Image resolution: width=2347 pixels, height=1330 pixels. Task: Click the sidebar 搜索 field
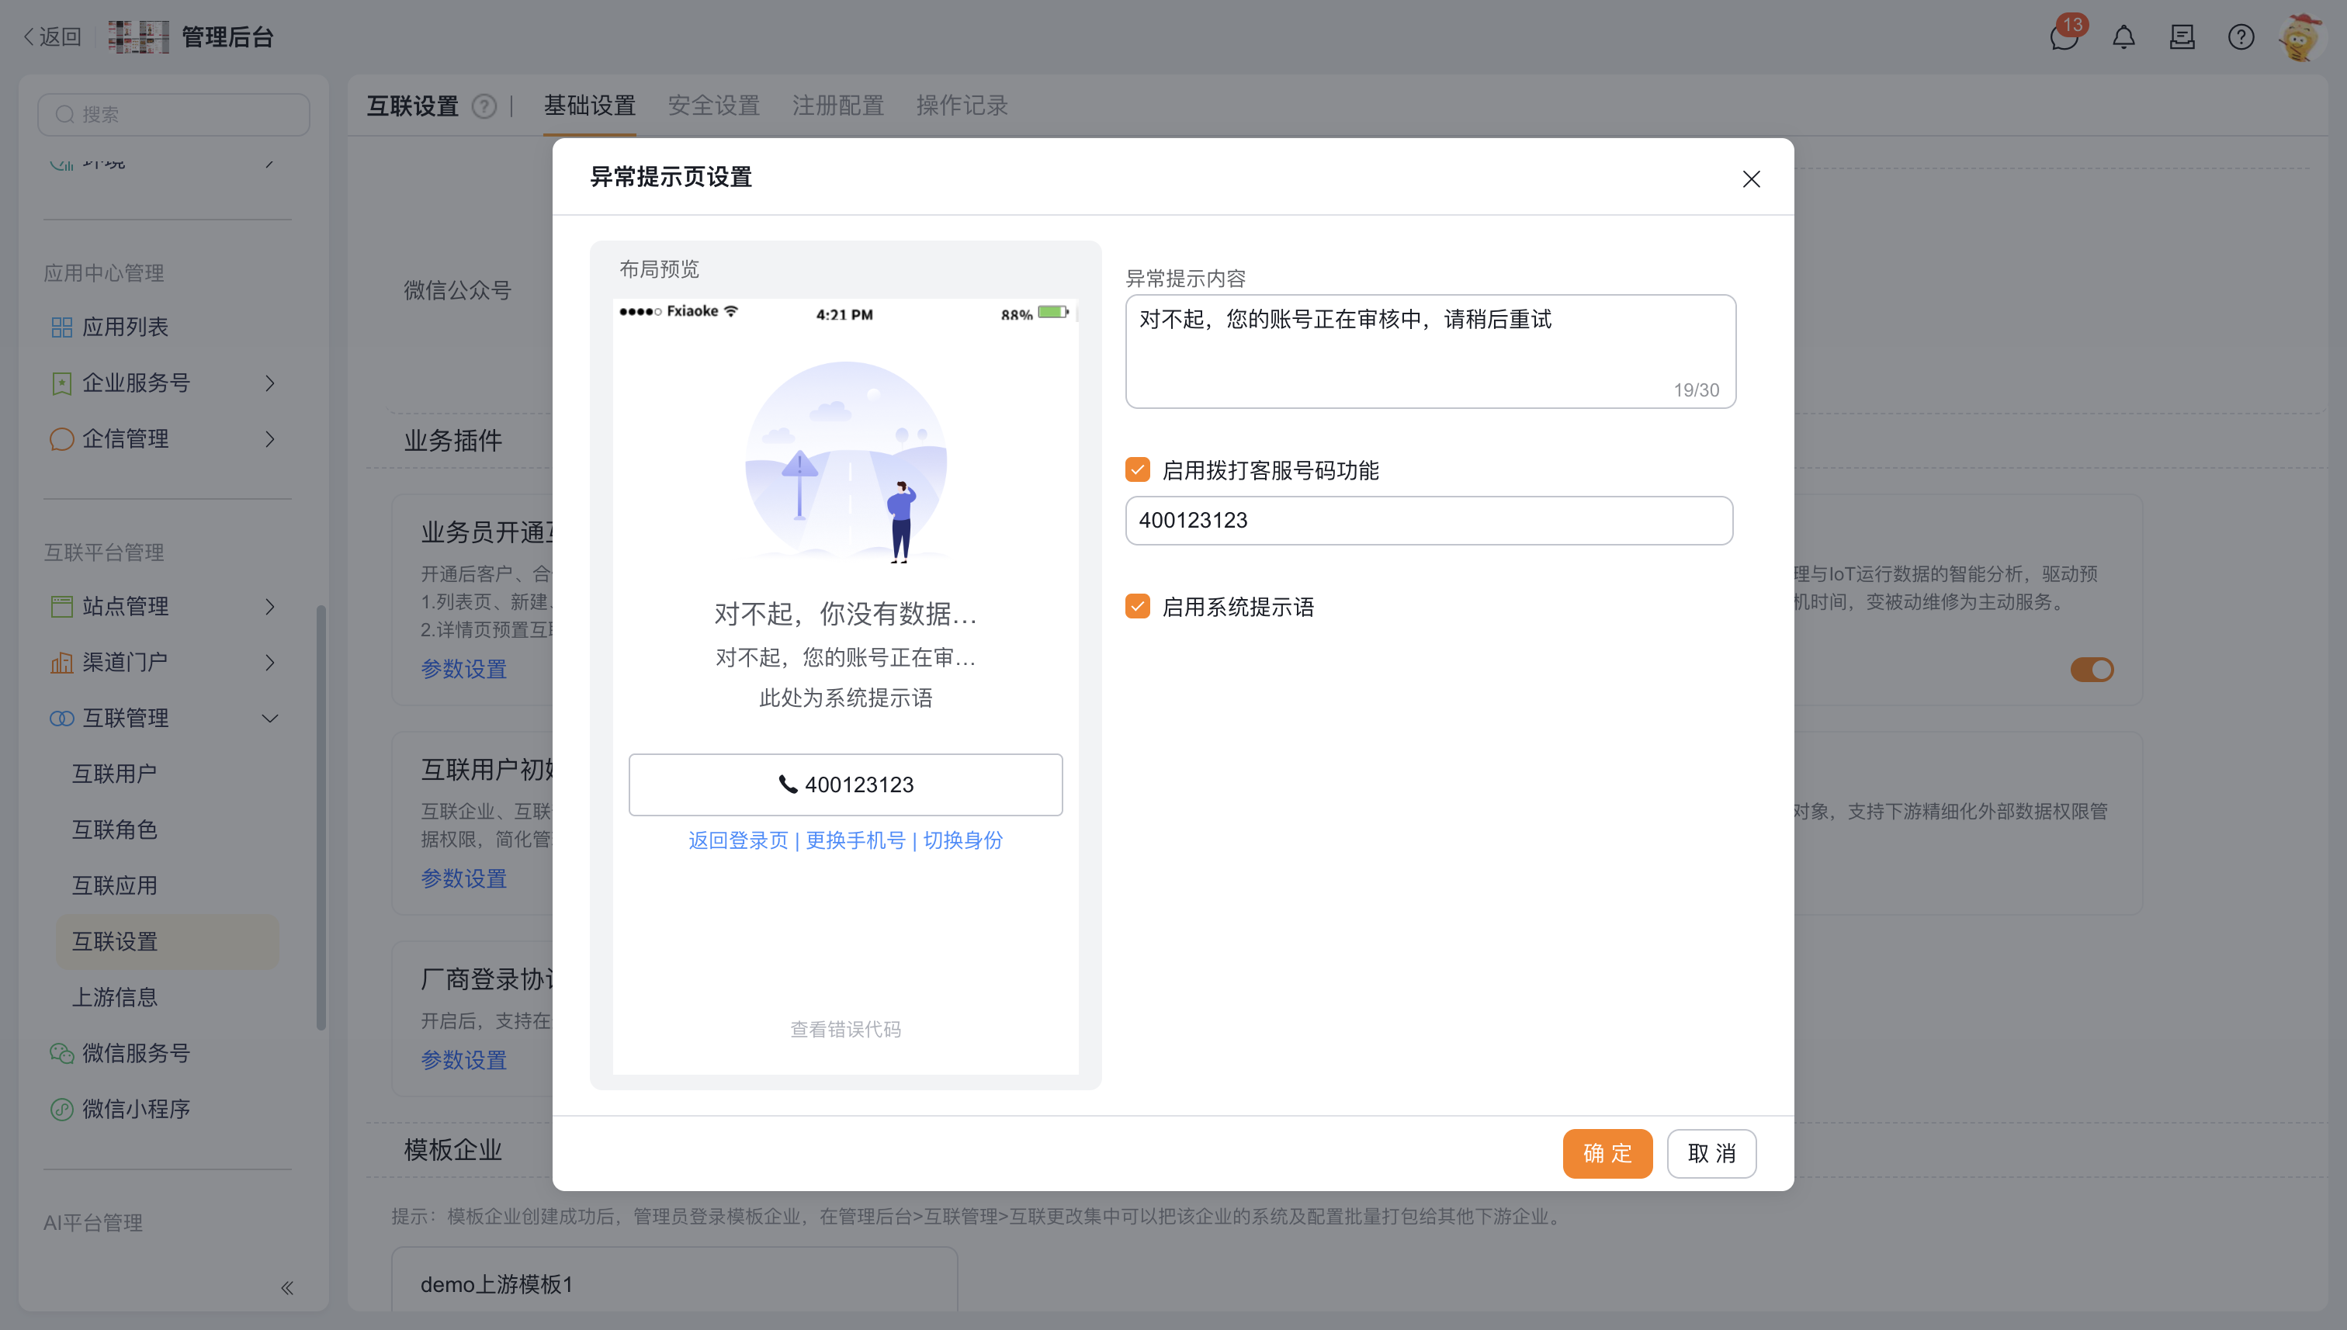point(174,114)
